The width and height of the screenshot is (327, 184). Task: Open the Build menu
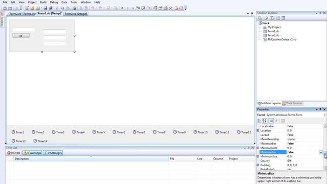43,2
